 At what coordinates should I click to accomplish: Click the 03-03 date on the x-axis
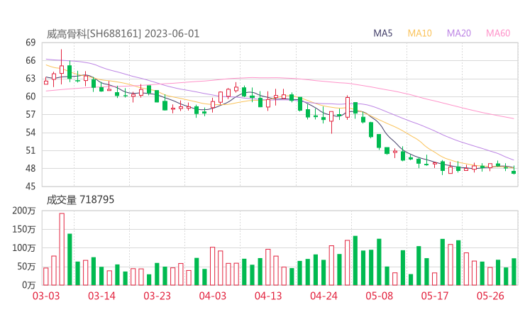tap(46, 296)
